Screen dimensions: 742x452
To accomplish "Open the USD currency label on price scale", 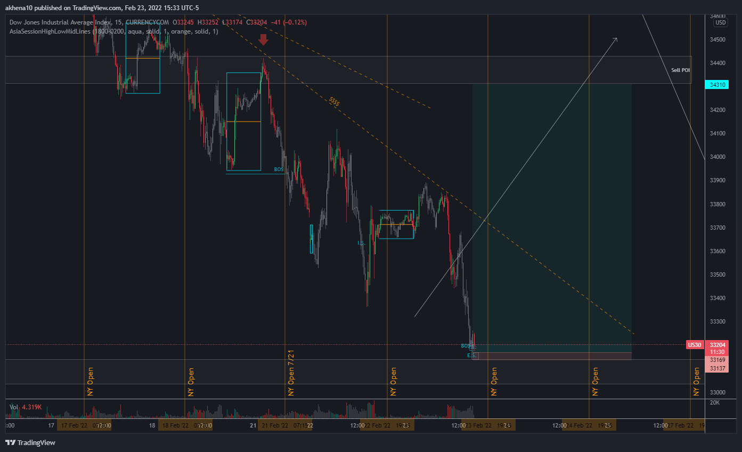I will point(720,22).
